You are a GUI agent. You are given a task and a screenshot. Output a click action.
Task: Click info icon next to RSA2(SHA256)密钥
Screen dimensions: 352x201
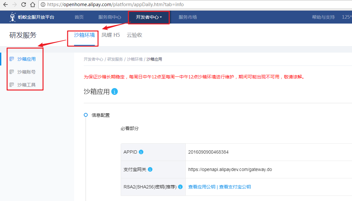180,187
